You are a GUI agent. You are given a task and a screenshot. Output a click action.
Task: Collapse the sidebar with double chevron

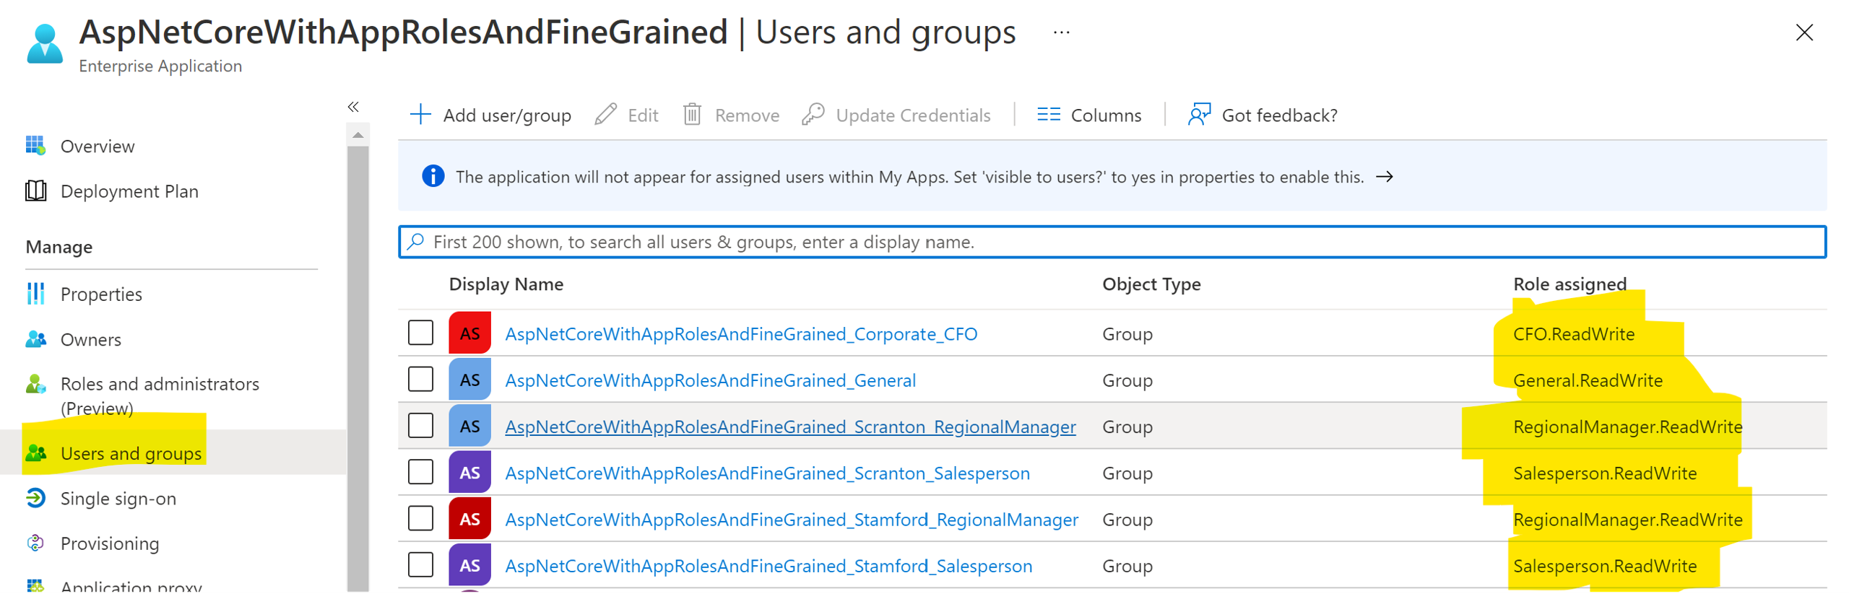click(x=353, y=107)
